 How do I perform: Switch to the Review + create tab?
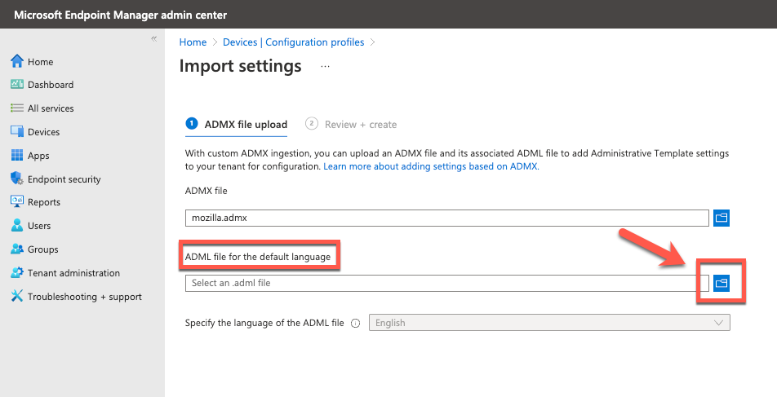pos(351,124)
